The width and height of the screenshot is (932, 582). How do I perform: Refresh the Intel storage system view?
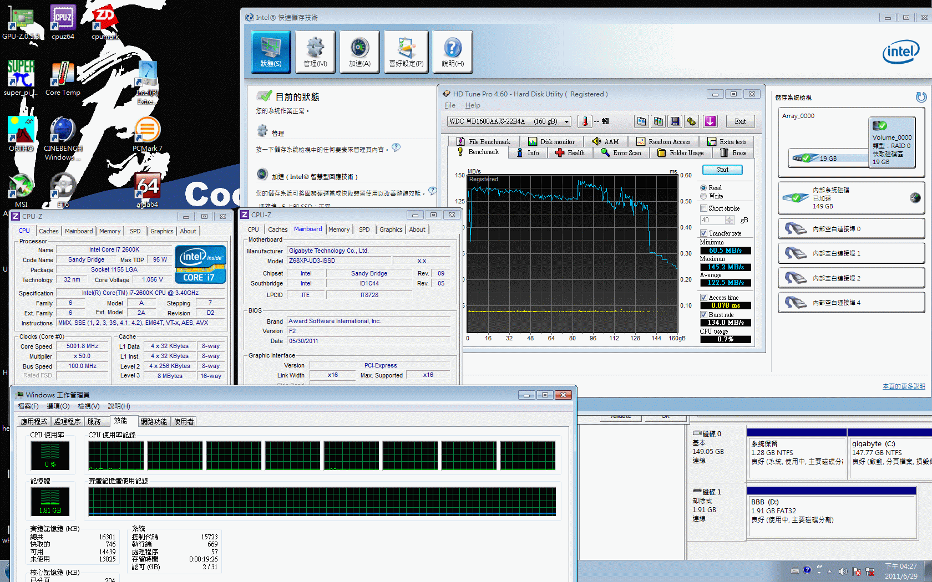pos(921,98)
